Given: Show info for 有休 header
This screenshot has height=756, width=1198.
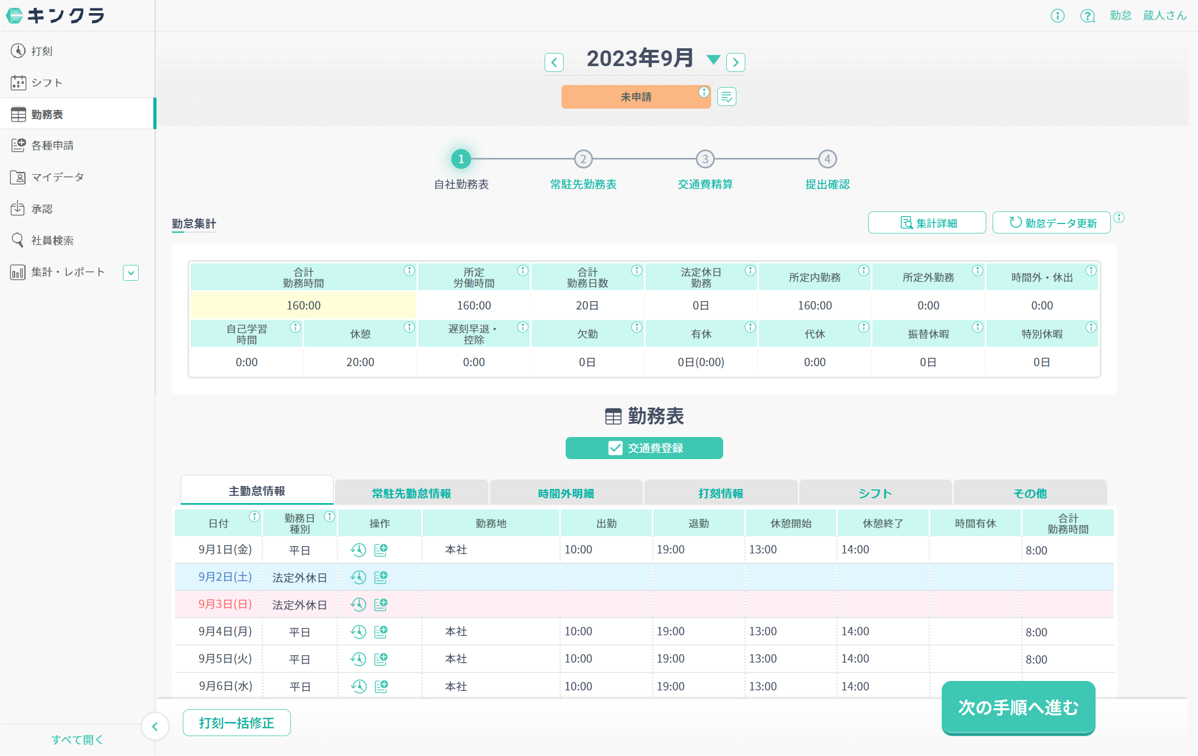Looking at the screenshot, I should (x=750, y=327).
